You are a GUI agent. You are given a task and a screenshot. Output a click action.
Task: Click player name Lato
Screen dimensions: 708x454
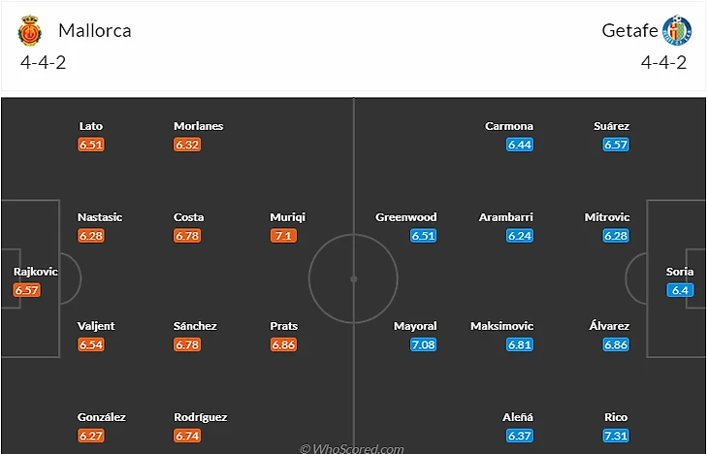(90, 126)
